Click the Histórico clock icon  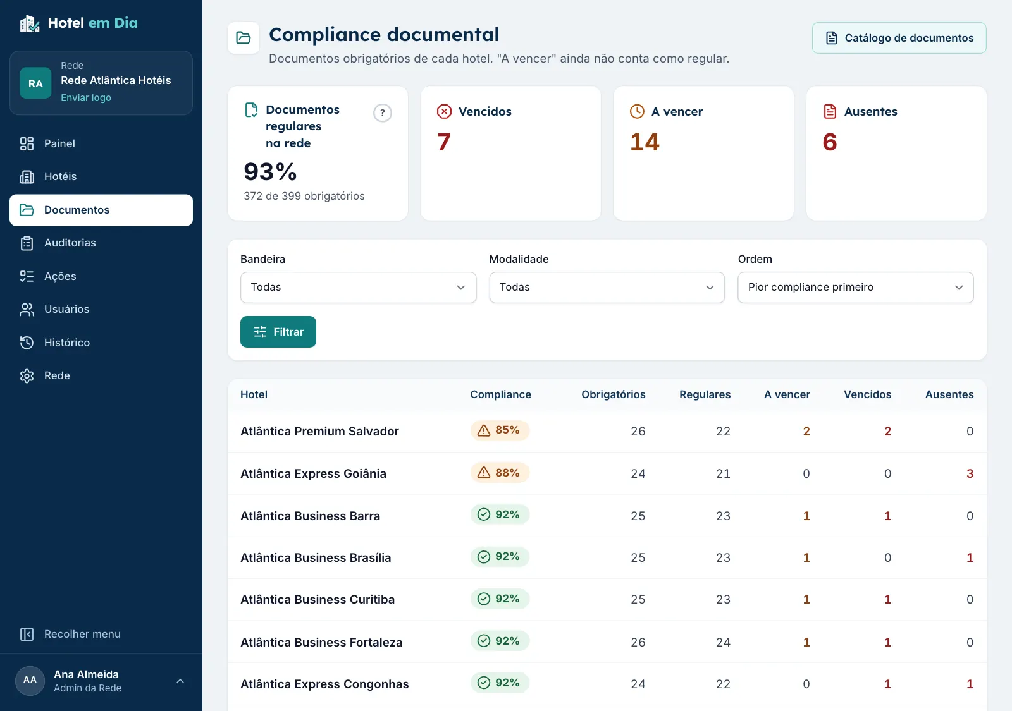[x=27, y=343]
